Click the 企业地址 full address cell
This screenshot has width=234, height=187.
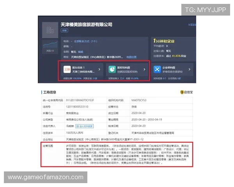click(105, 139)
